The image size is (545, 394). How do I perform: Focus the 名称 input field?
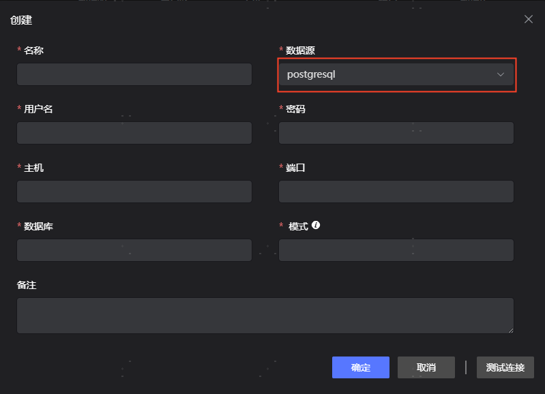point(134,74)
